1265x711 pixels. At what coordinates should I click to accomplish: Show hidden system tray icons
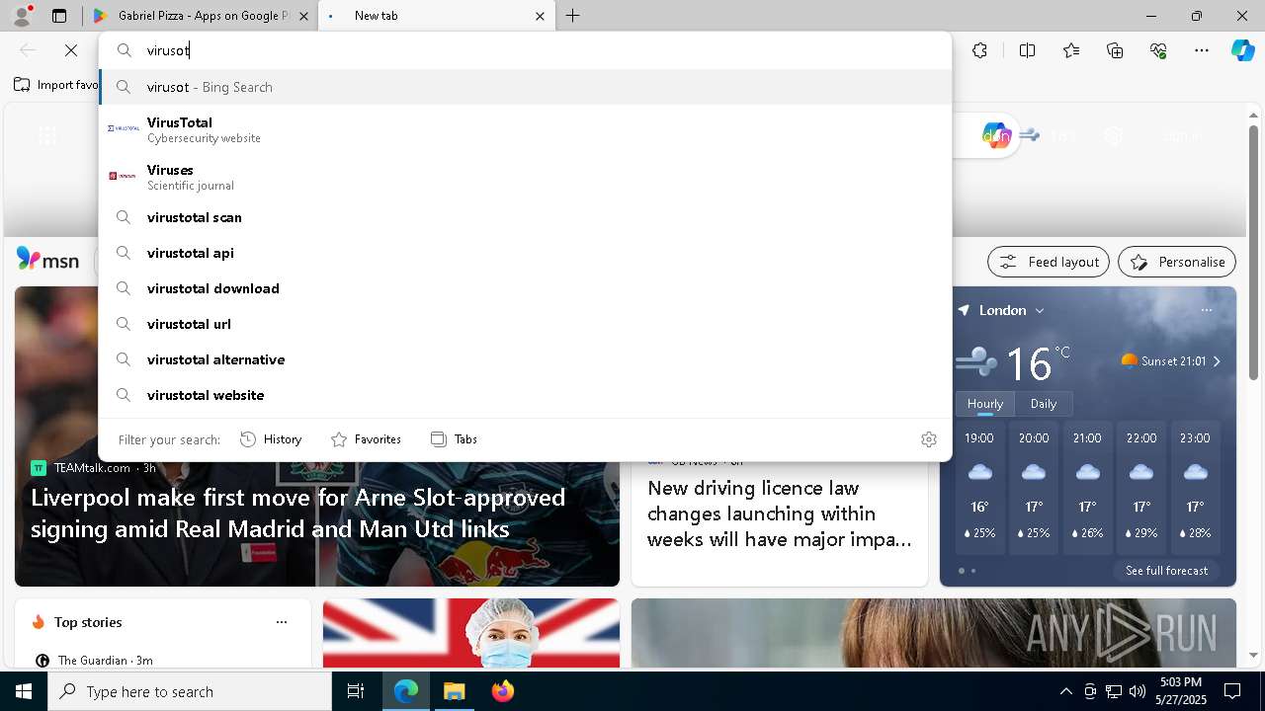pyautogui.click(x=1065, y=691)
